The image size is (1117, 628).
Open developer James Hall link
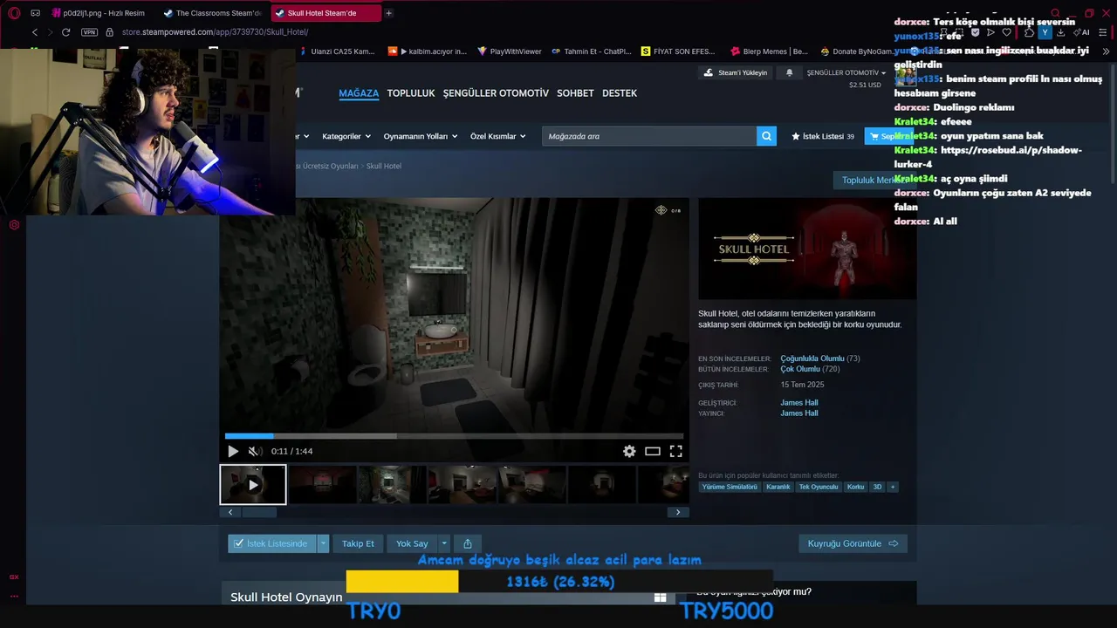pos(799,403)
